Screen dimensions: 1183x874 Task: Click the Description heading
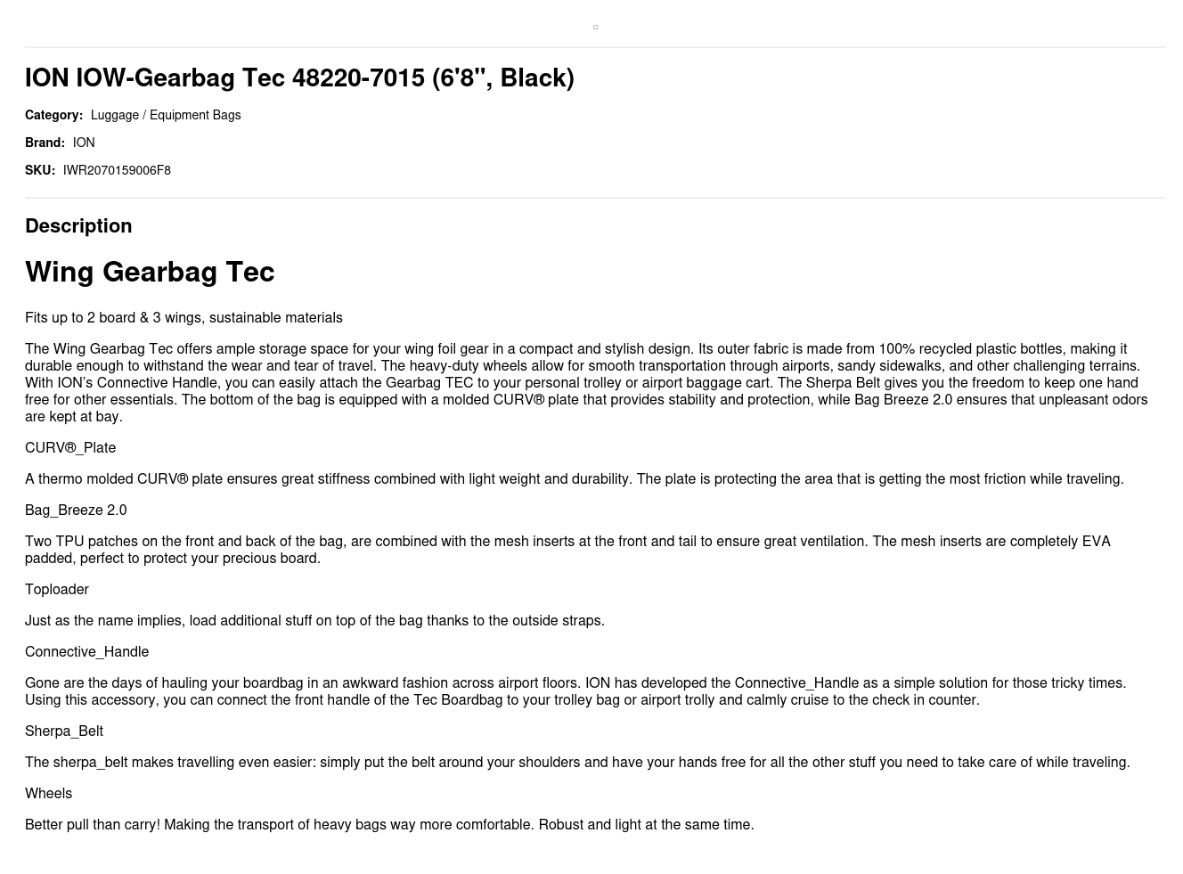click(x=78, y=225)
